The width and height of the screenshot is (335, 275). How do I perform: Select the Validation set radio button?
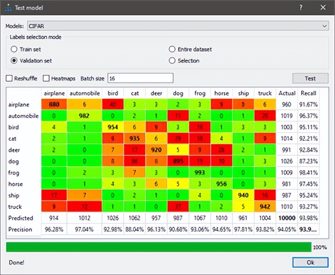point(14,60)
